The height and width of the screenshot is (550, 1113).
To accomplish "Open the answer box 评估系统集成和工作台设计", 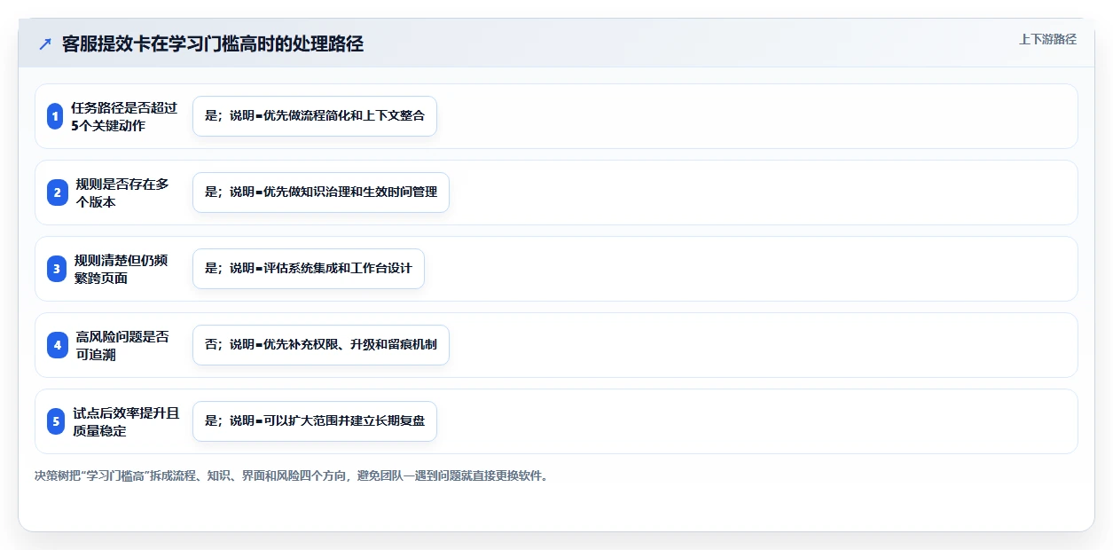I will point(309,269).
